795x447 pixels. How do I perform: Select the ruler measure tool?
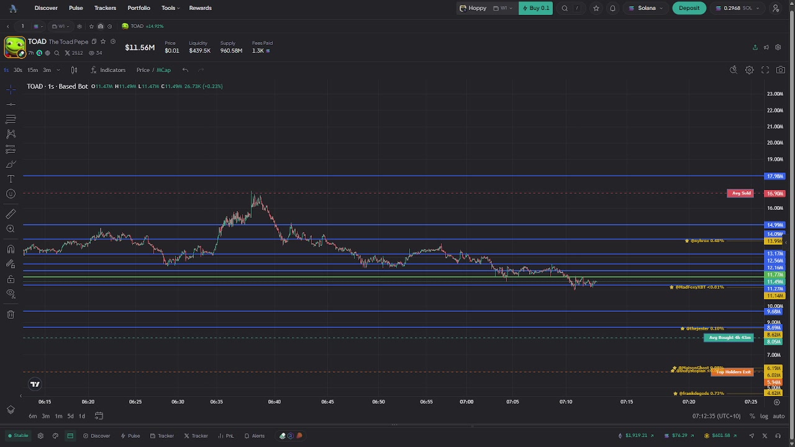pyautogui.click(x=11, y=214)
